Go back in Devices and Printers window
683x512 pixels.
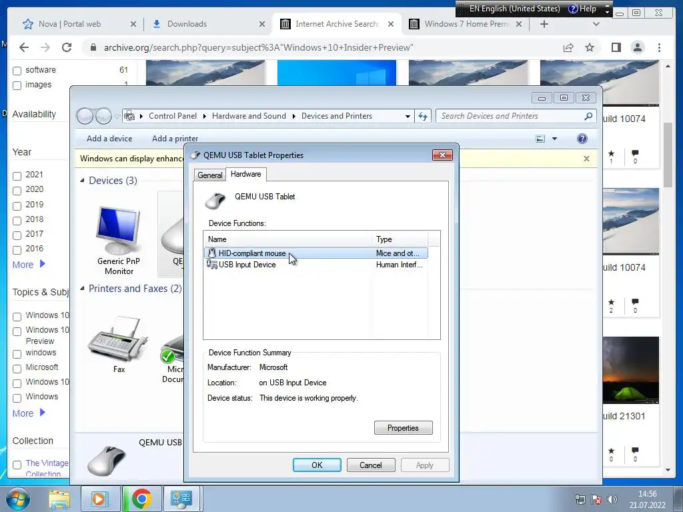pyautogui.click(x=85, y=116)
